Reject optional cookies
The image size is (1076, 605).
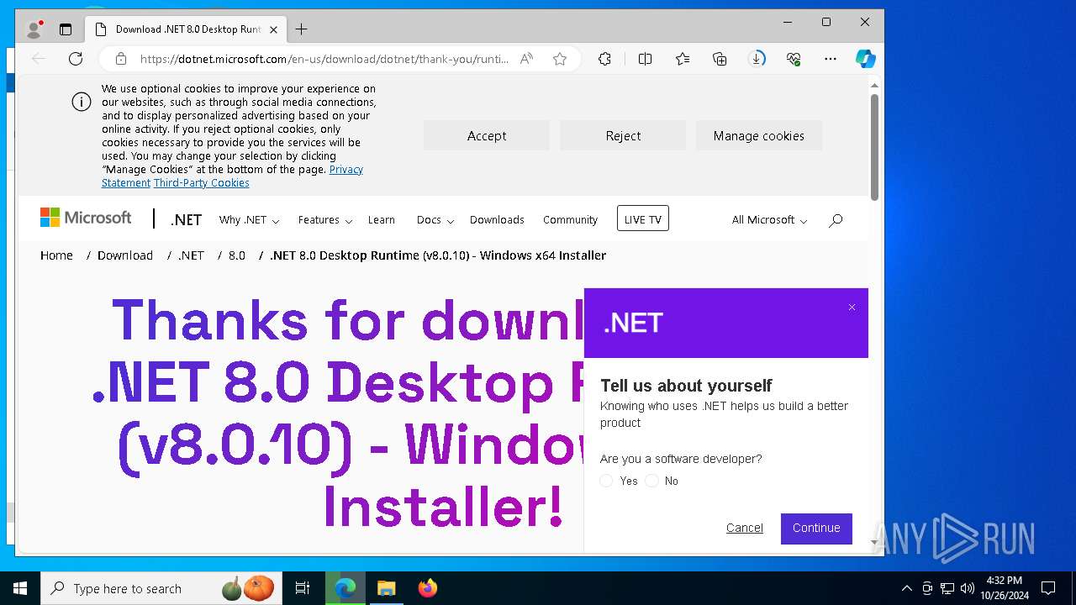coord(623,135)
